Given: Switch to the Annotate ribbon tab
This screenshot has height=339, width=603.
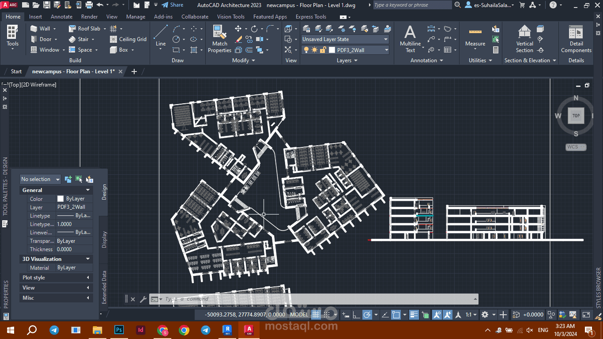Looking at the screenshot, I should (x=62, y=17).
